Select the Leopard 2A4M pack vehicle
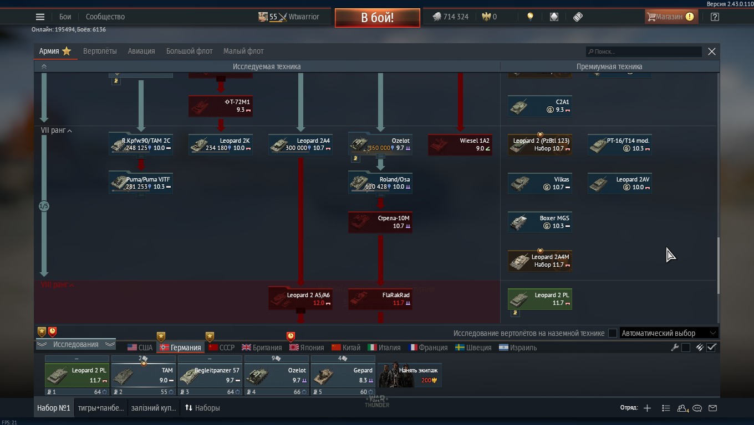Viewport: 754px width, 425px height. tap(540, 261)
